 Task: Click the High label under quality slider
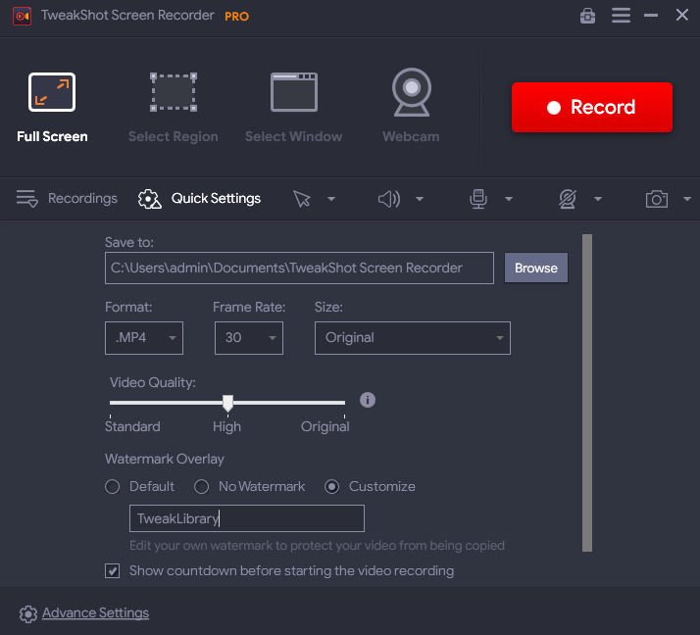click(x=226, y=426)
